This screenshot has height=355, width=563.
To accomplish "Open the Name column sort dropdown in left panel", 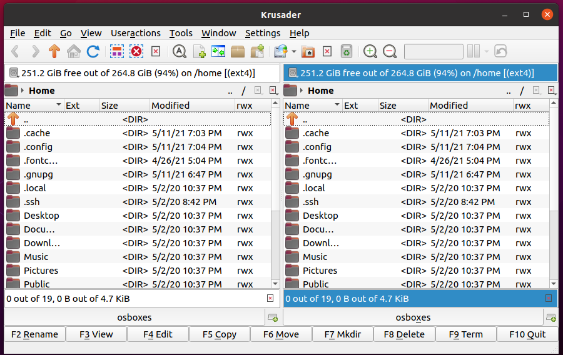I will click(x=59, y=106).
